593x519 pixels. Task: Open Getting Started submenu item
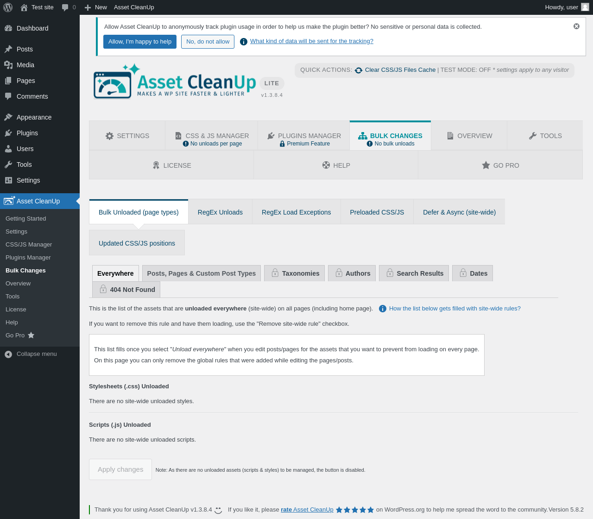point(26,219)
